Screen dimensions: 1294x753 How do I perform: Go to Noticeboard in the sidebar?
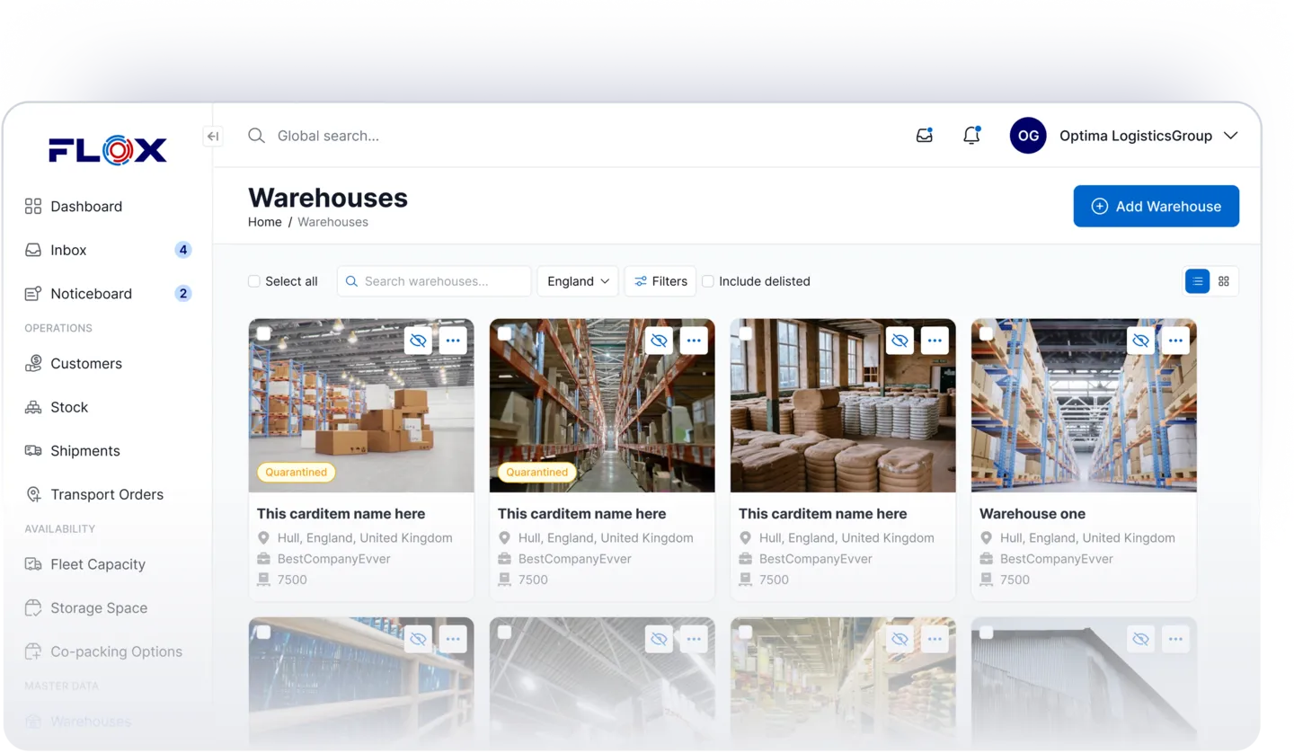[x=91, y=294]
